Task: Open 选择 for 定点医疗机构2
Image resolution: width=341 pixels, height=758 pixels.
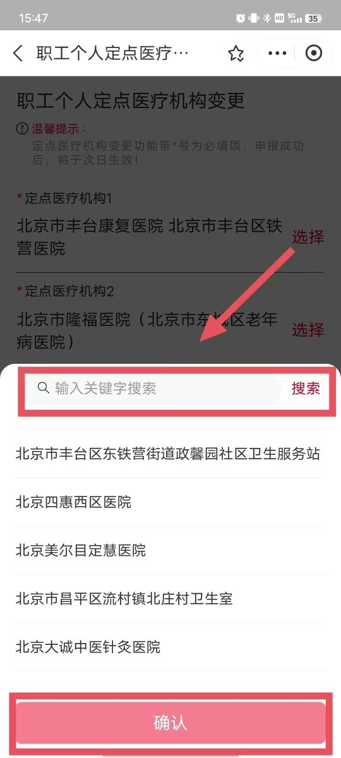Action: pyautogui.click(x=308, y=330)
